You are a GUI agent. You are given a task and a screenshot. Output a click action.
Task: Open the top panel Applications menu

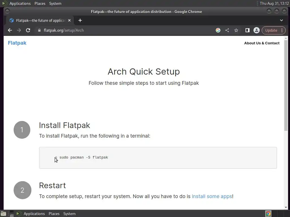tap(20, 3)
